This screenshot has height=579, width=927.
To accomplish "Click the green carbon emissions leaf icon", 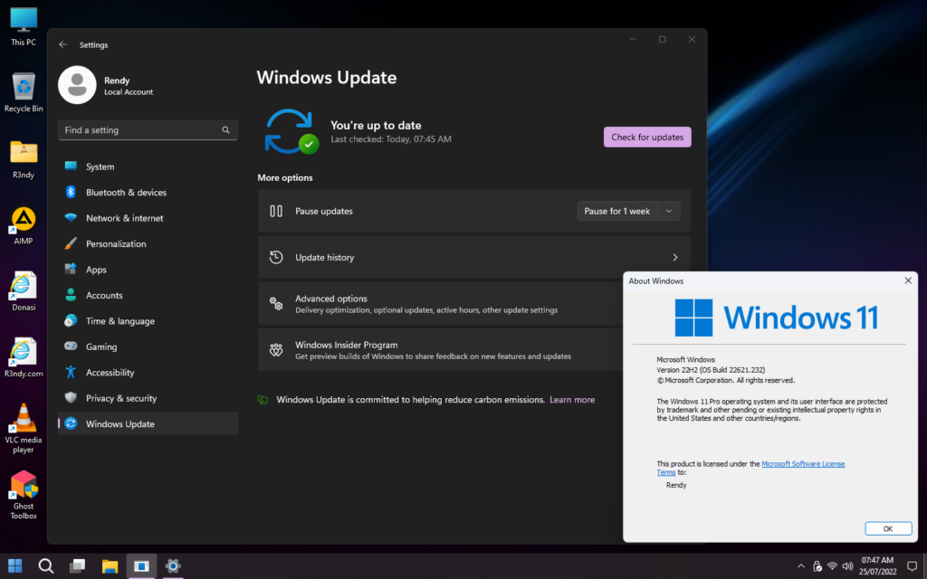I will click(x=263, y=400).
